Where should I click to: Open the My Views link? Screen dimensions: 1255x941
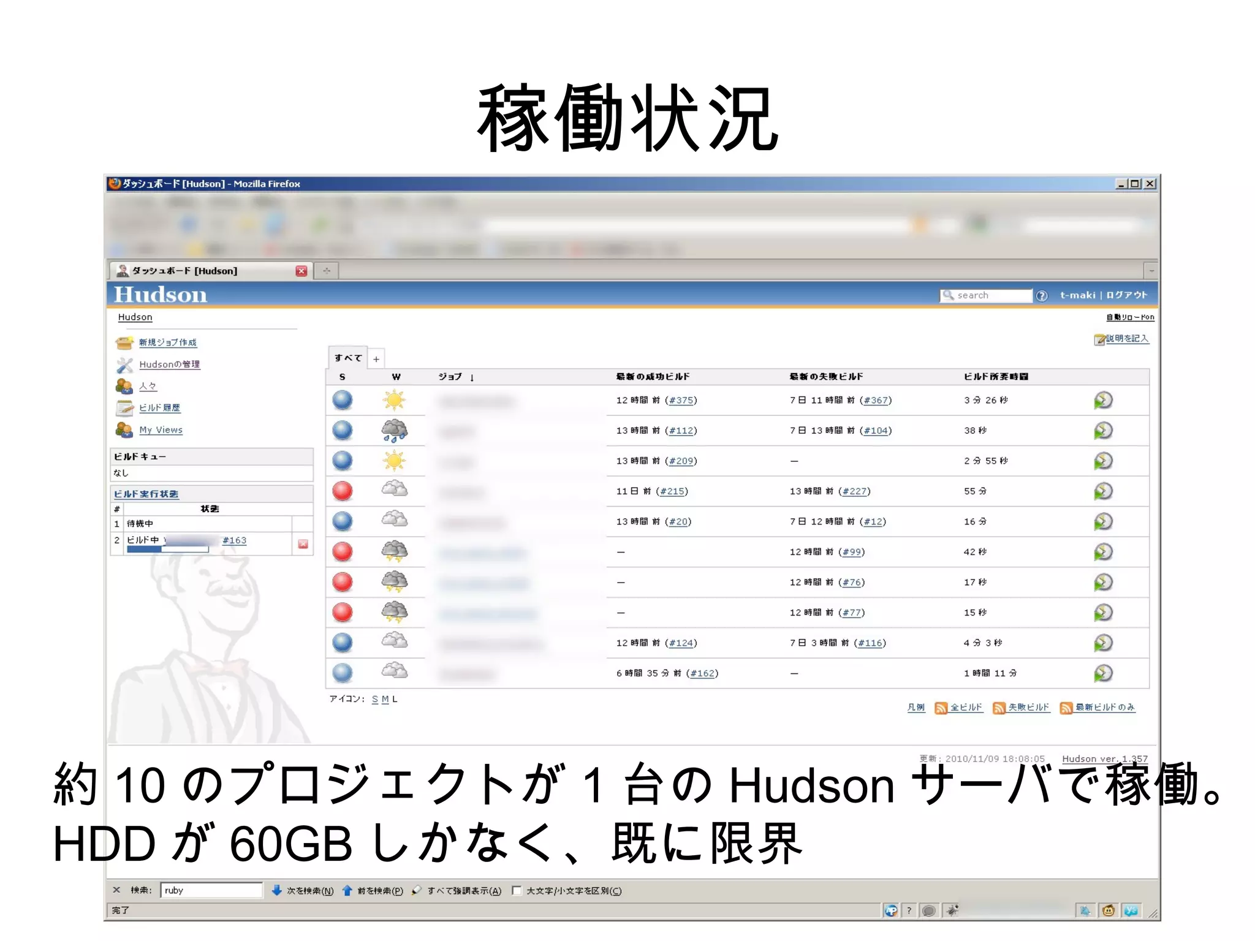click(x=161, y=430)
